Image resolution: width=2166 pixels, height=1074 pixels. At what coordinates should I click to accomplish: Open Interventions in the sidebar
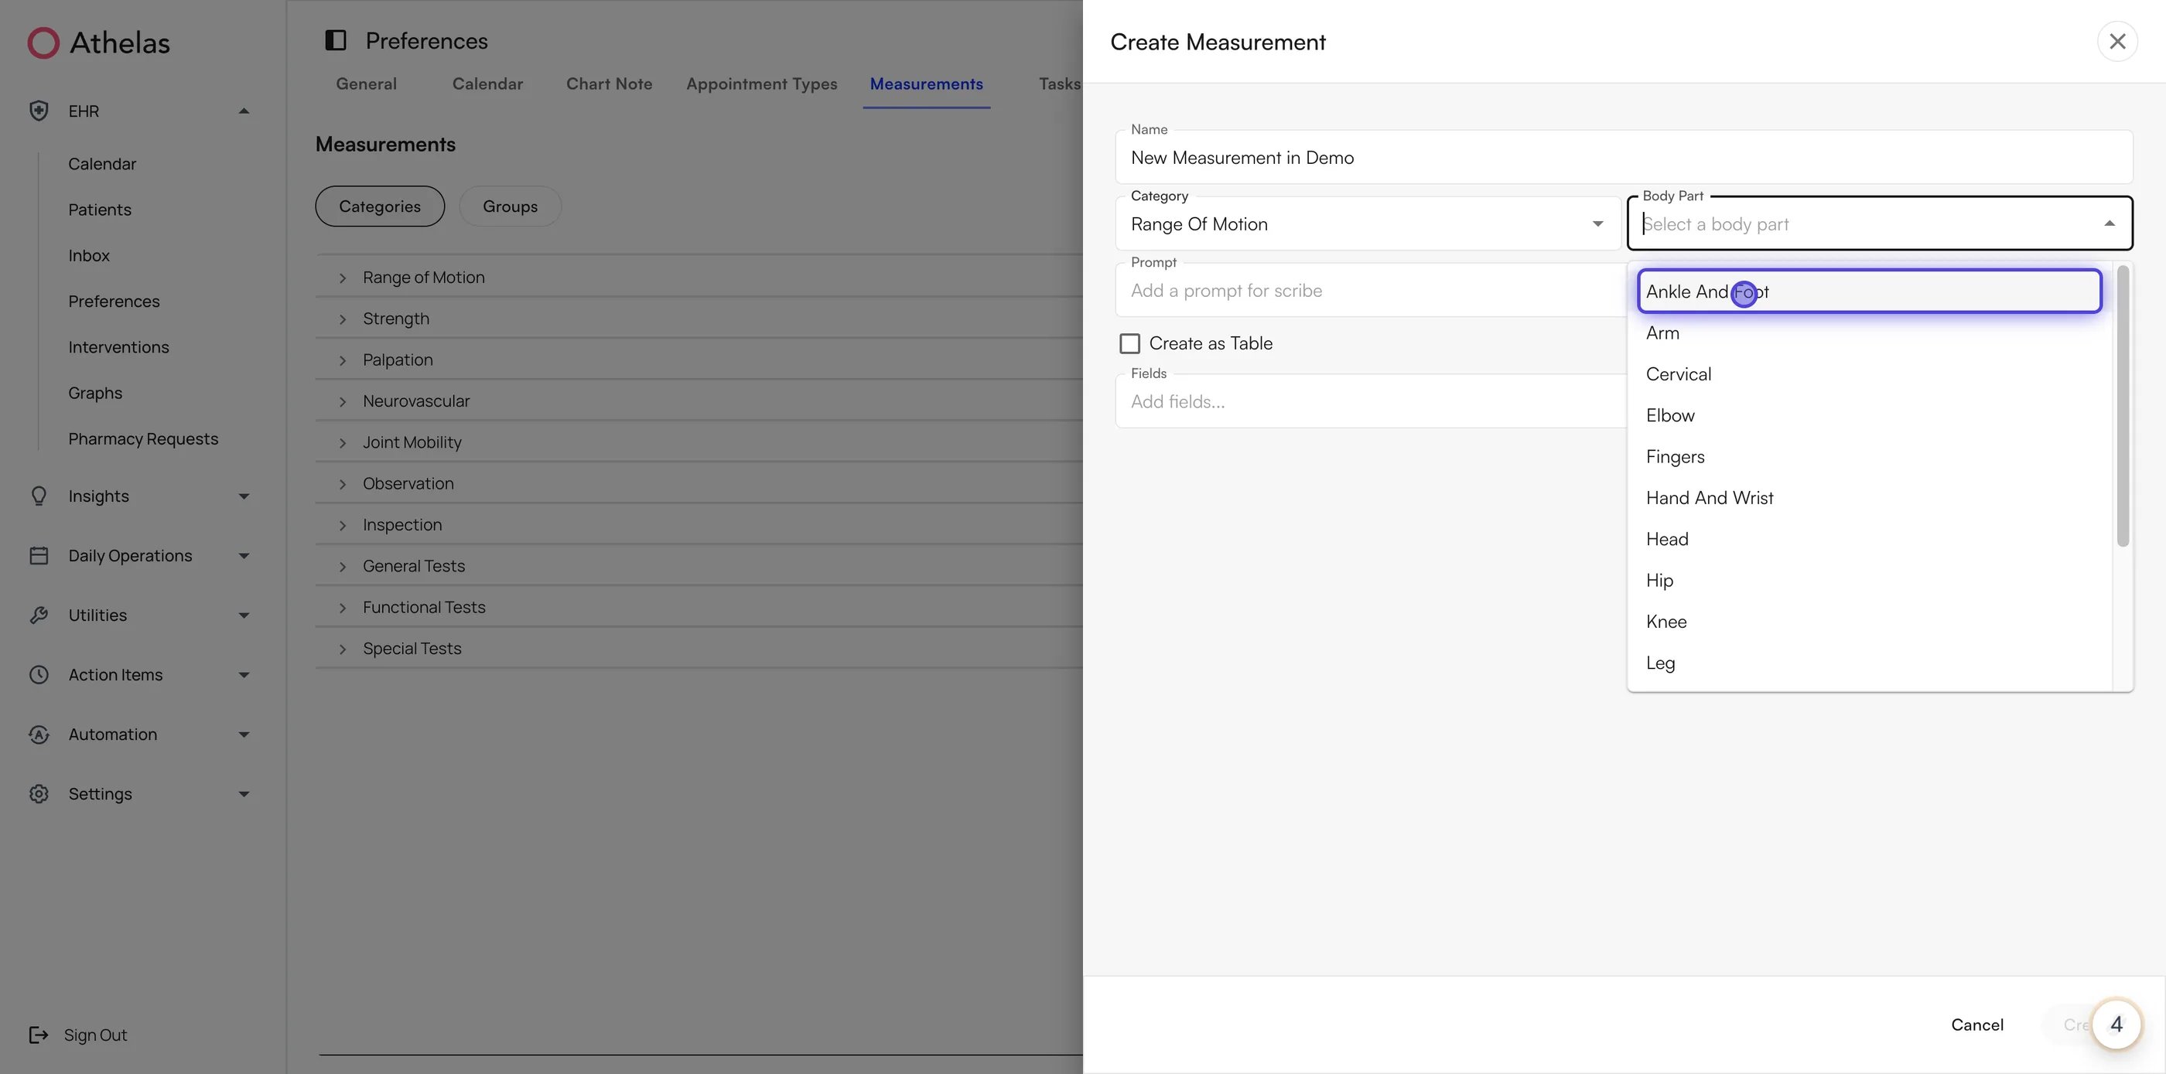118,347
